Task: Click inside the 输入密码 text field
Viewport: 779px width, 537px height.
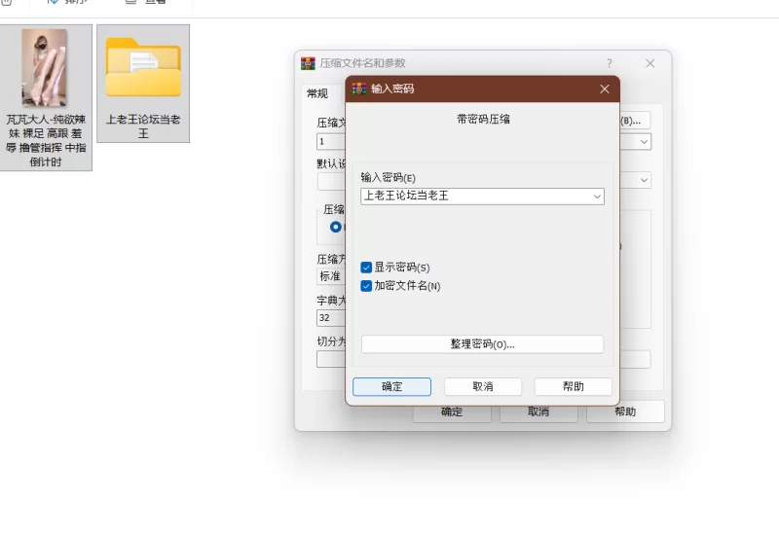Action: pyautogui.click(x=472, y=197)
